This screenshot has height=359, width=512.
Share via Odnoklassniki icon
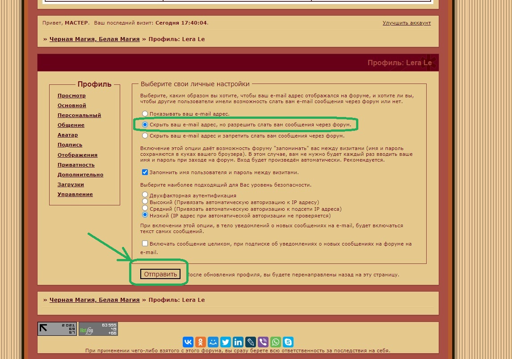201,342
